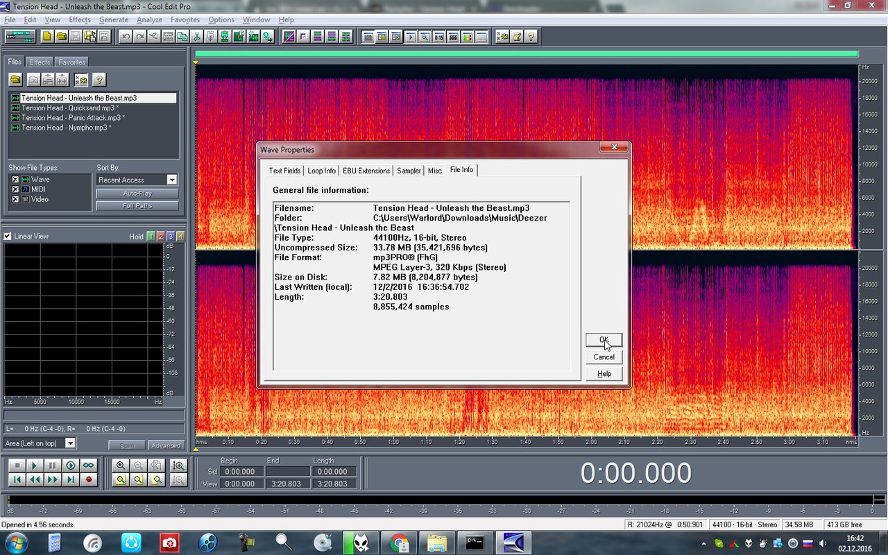Click the Go to End transport button

point(71,479)
